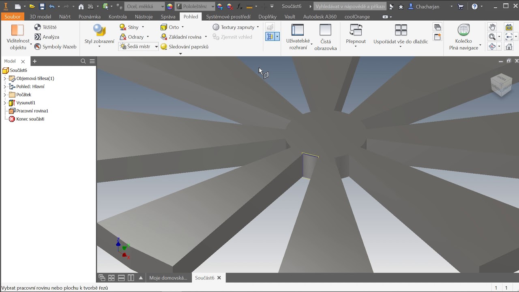Screen dimensions: 519x292
Task: Open the Ocel, měkká material dropdown
Action: point(144,6)
